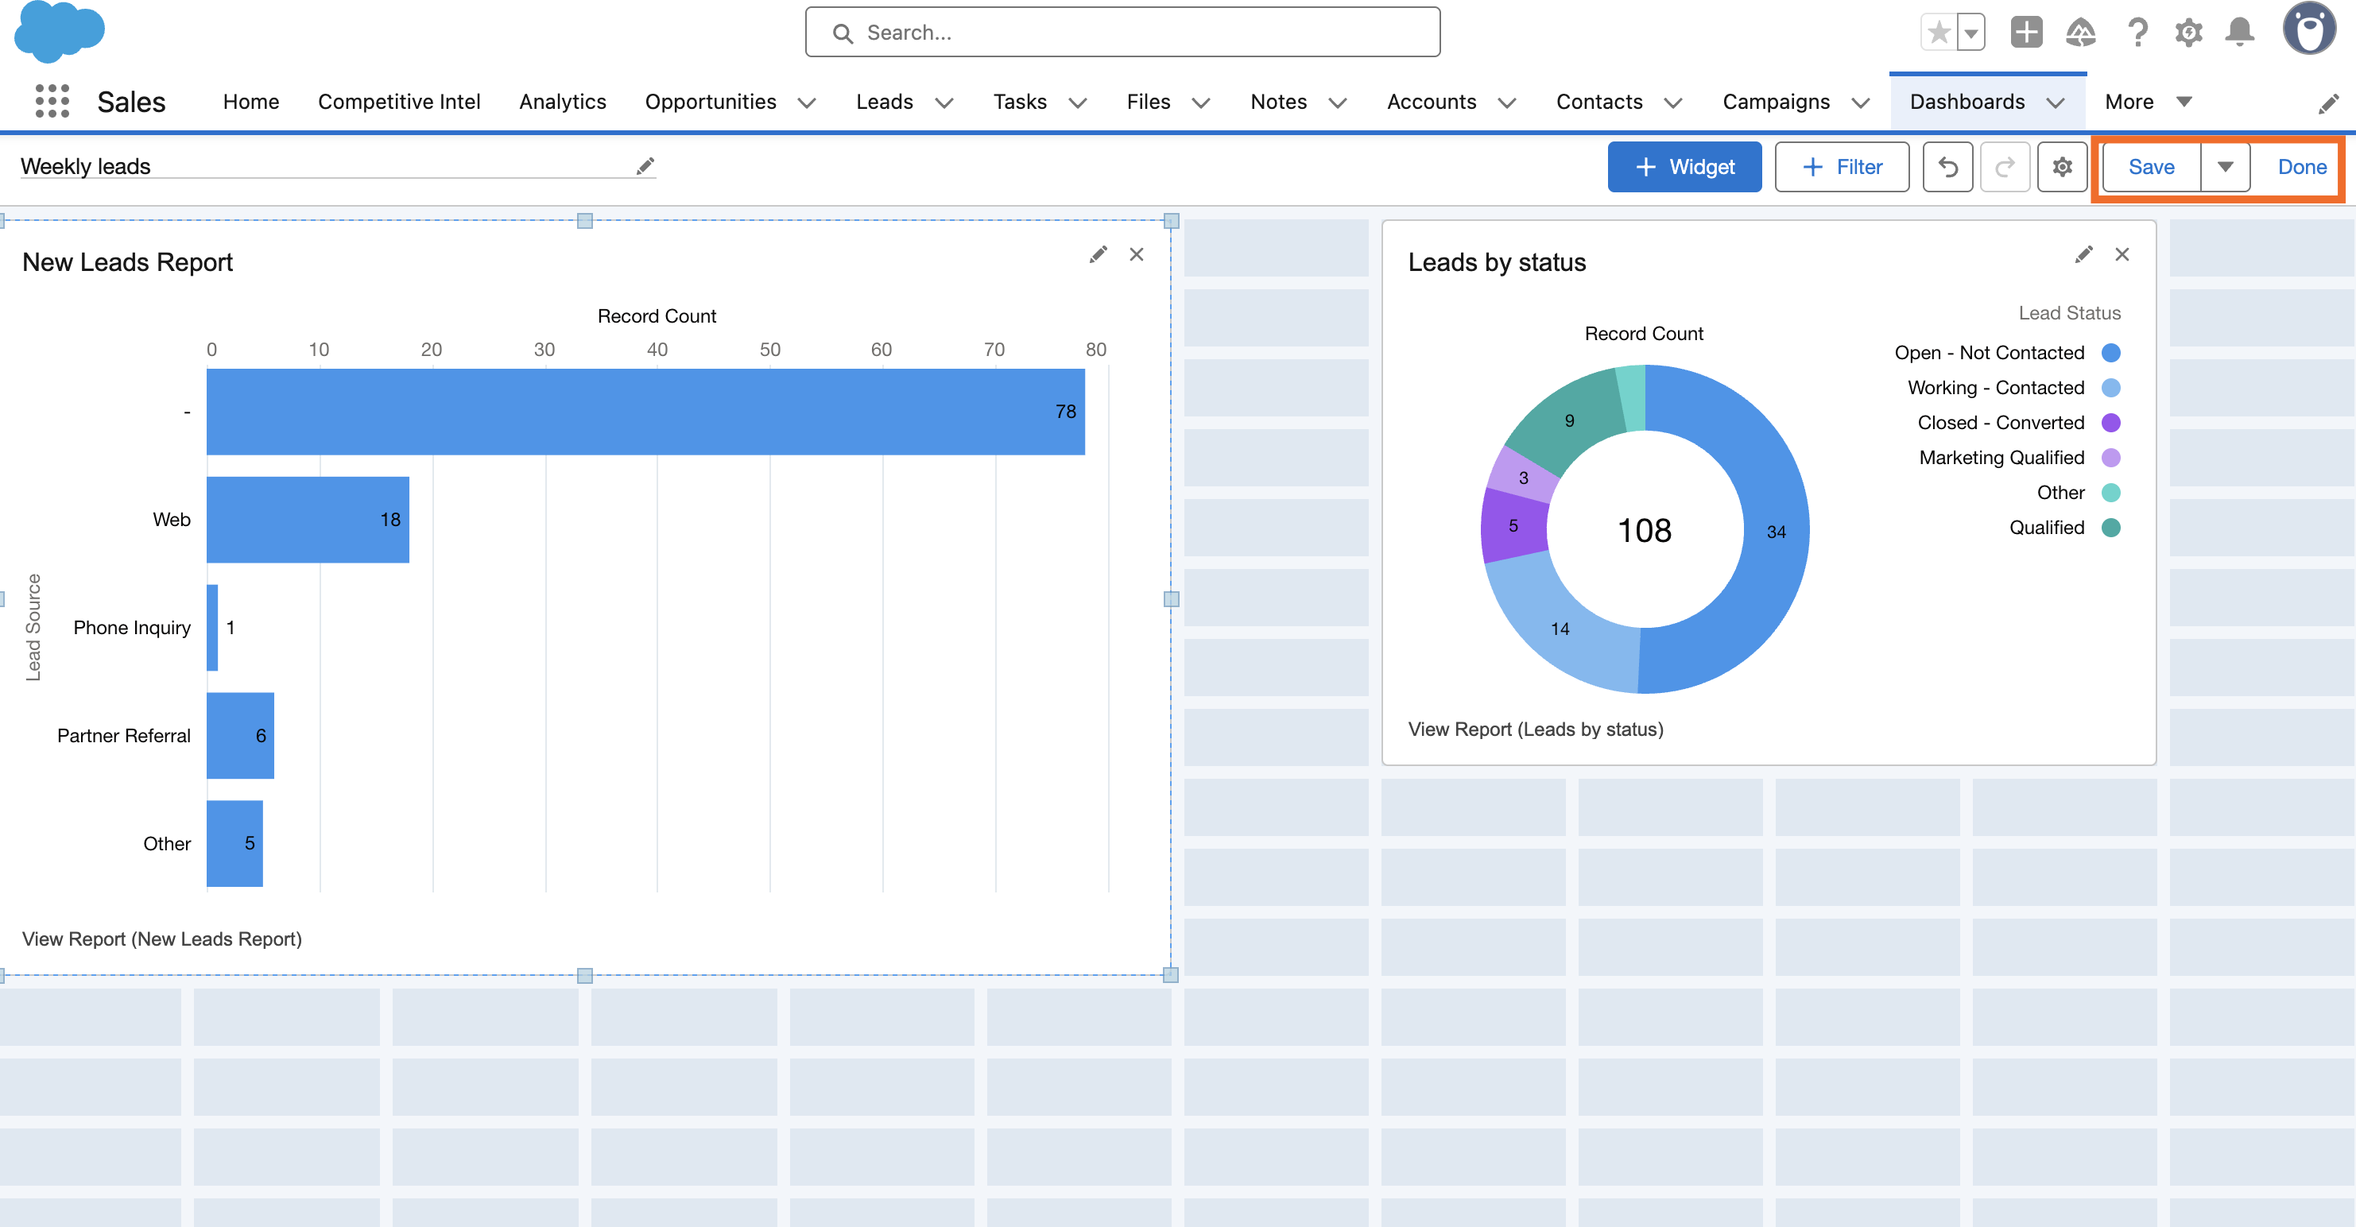Open the Leads tab

tap(884, 102)
